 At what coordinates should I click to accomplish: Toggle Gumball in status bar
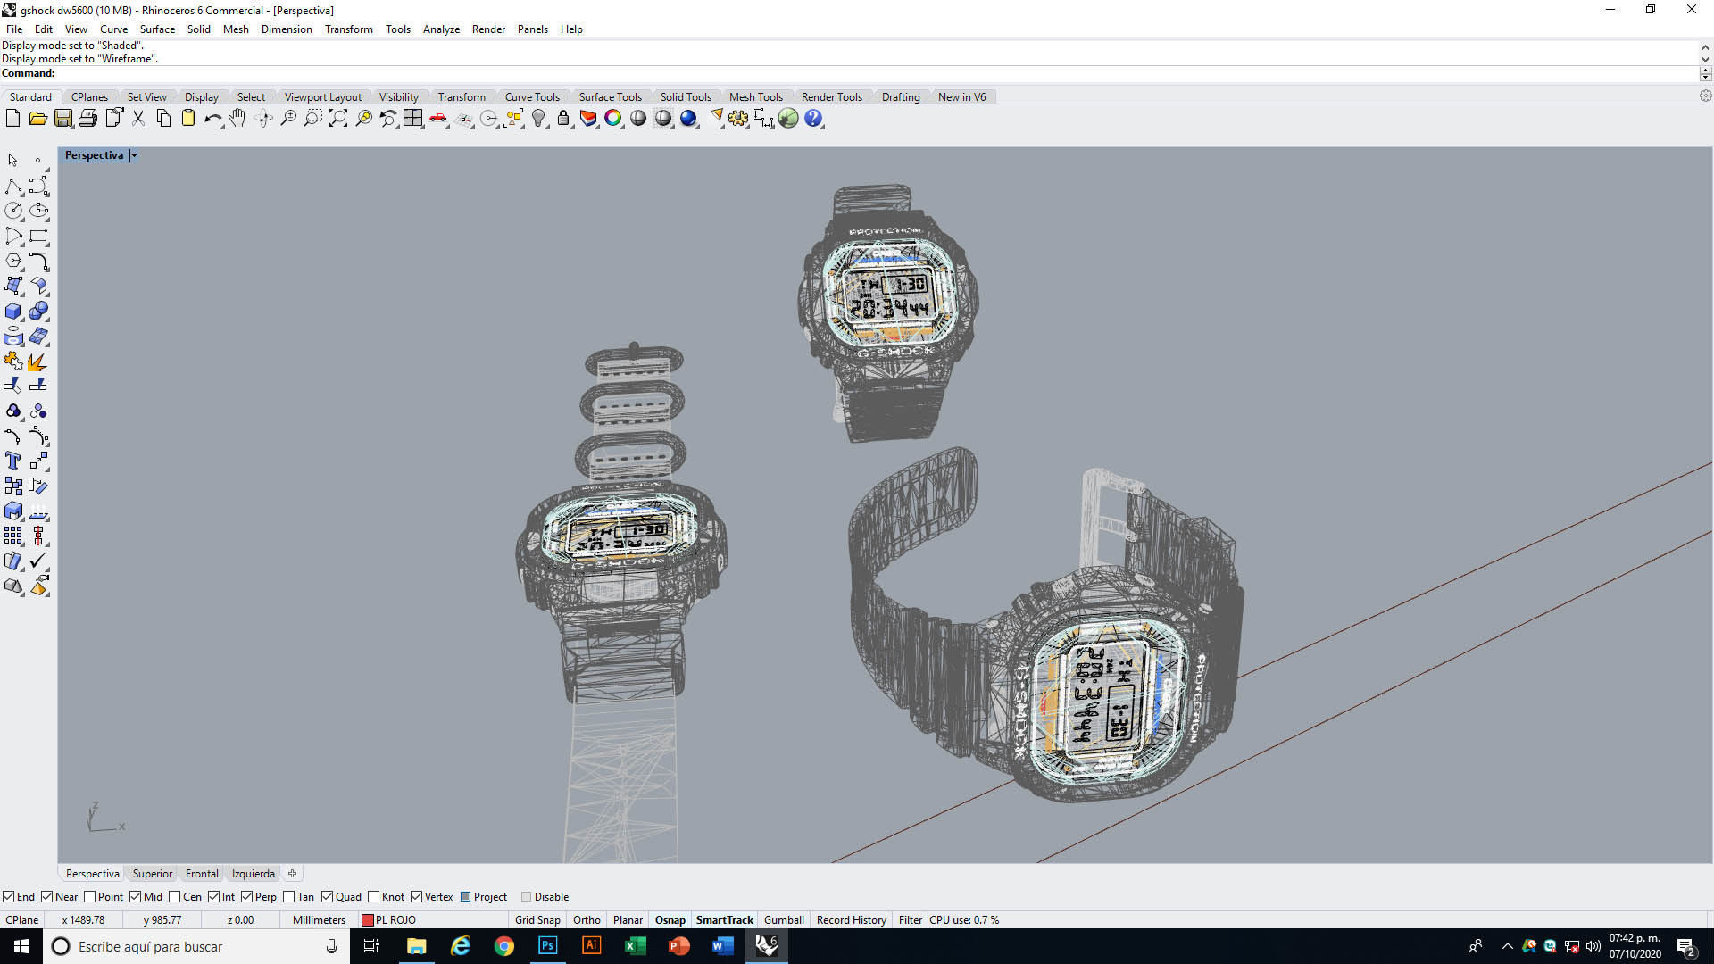click(x=784, y=920)
